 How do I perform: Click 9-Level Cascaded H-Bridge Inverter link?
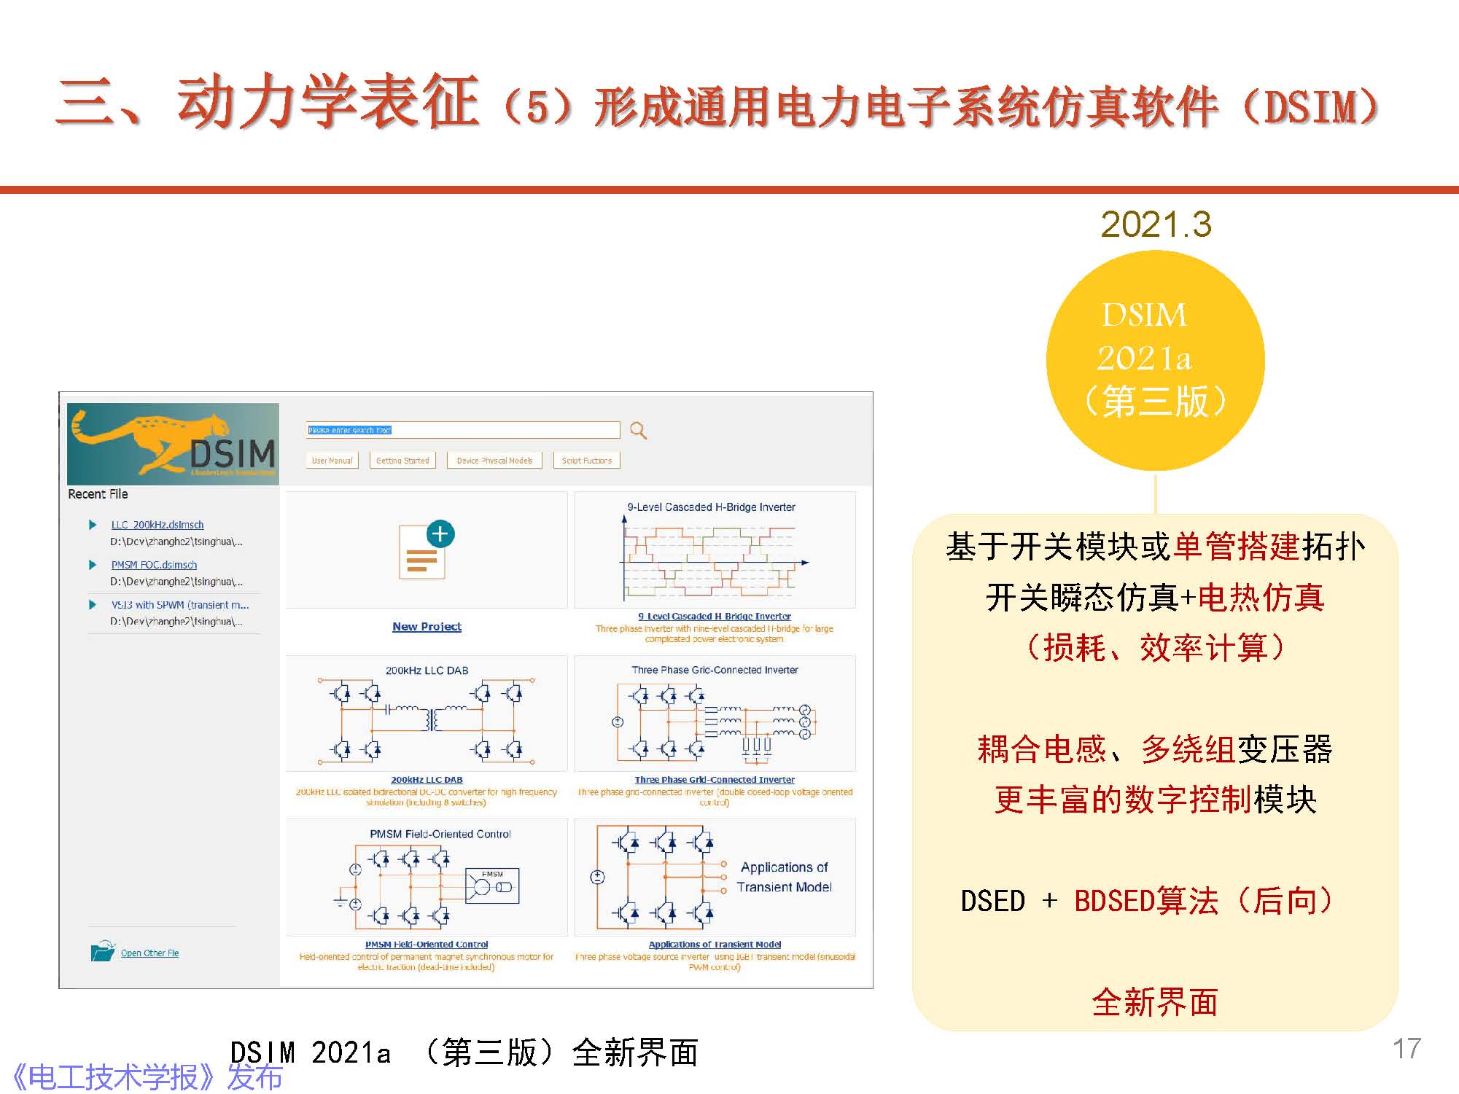pos(715,617)
